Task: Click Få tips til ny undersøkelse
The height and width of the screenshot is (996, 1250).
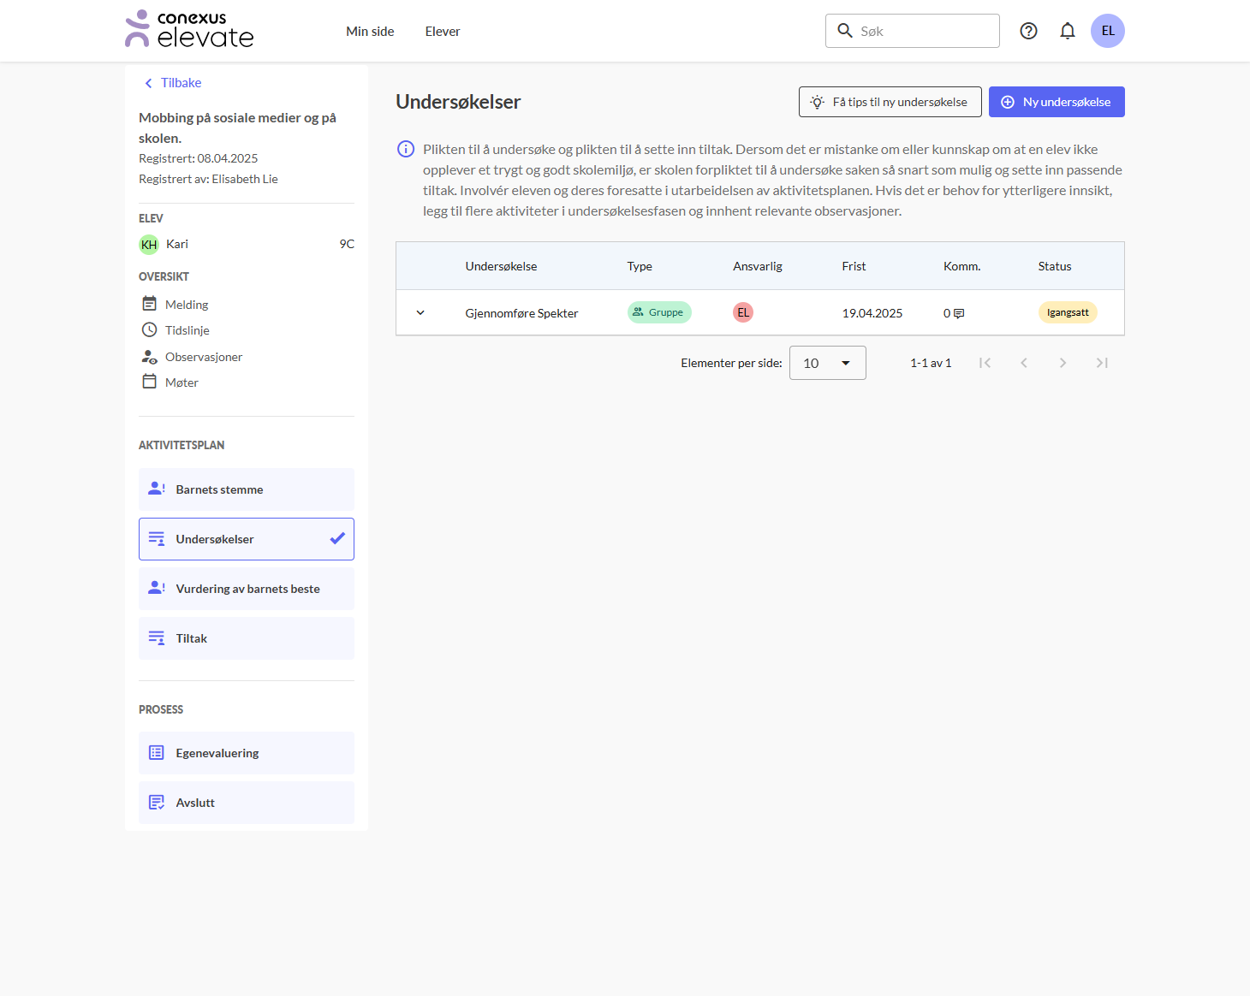Action: click(890, 102)
